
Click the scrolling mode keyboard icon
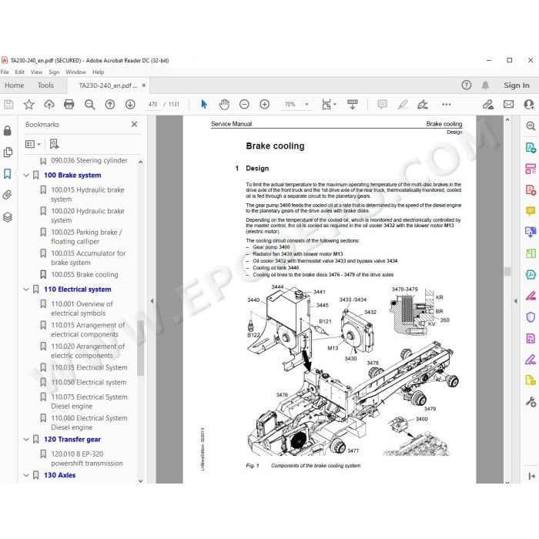tap(353, 104)
